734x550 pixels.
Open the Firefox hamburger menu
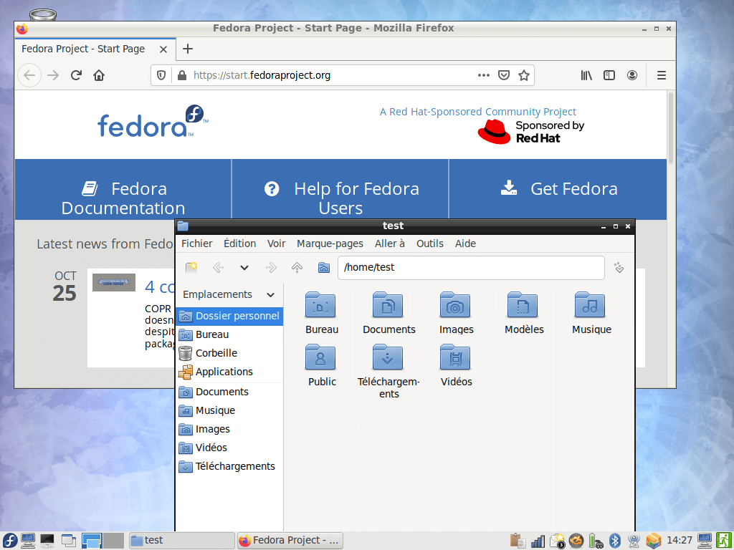coord(662,75)
